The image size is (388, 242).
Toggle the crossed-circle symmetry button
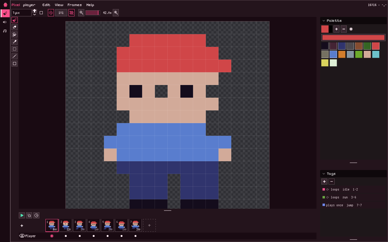(x=51, y=13)
